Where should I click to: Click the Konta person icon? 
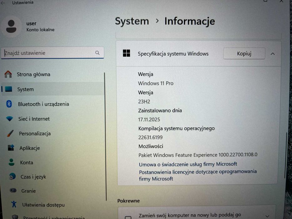pos(12,162)
